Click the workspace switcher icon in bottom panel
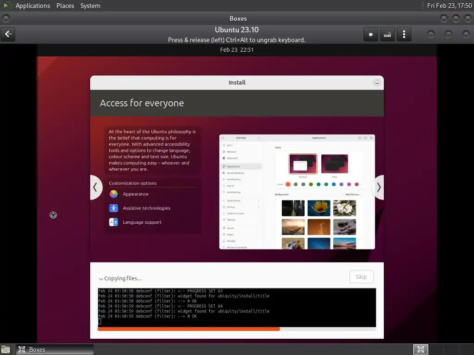Viewport: 474px width, 355px height. (x=420, y=349)
